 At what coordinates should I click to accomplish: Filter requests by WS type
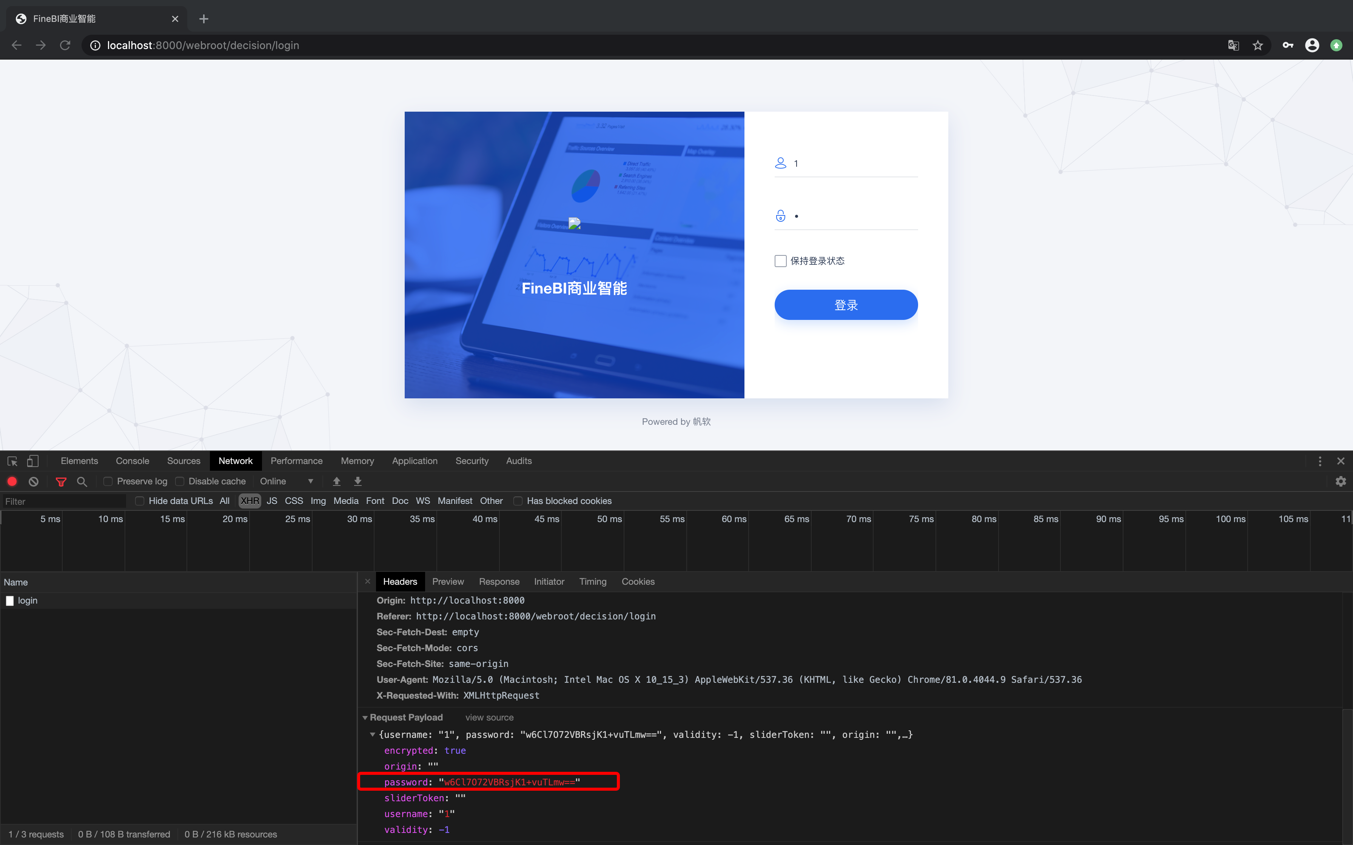click(x=423, y=501)
